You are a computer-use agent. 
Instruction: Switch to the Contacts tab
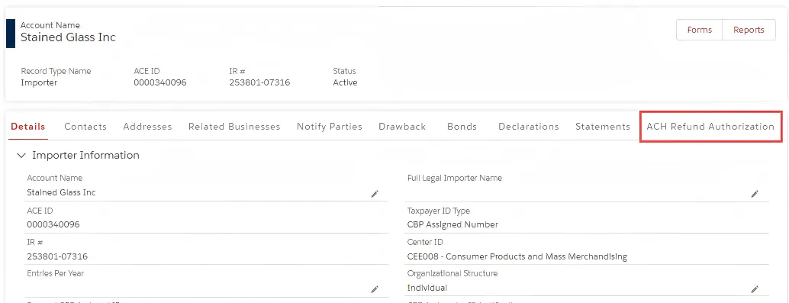[85, 127]
